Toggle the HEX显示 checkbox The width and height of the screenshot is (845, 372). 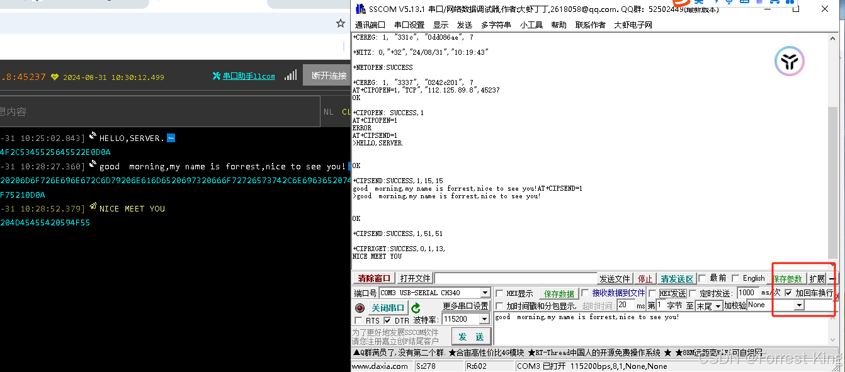point(499,293)
